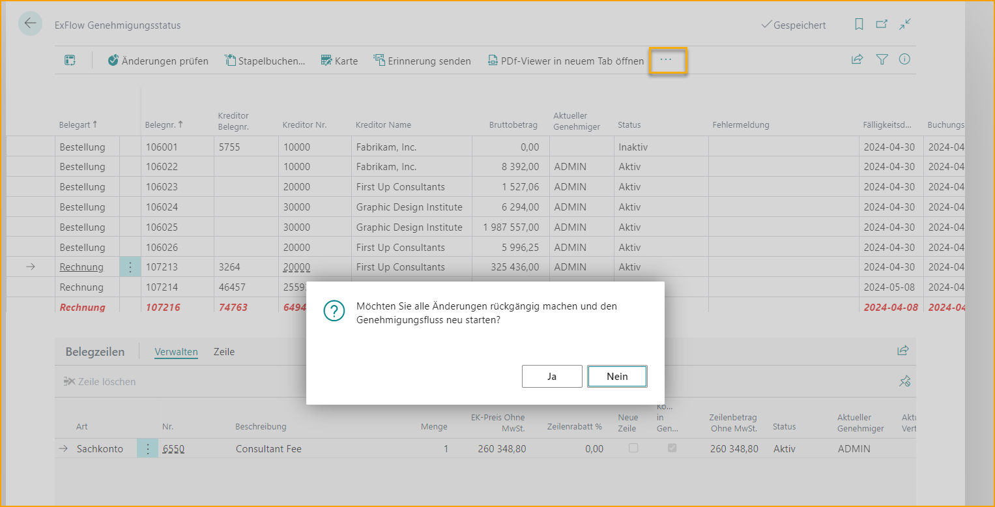Sort by Belegnr. column header

(x=165, y=124)
